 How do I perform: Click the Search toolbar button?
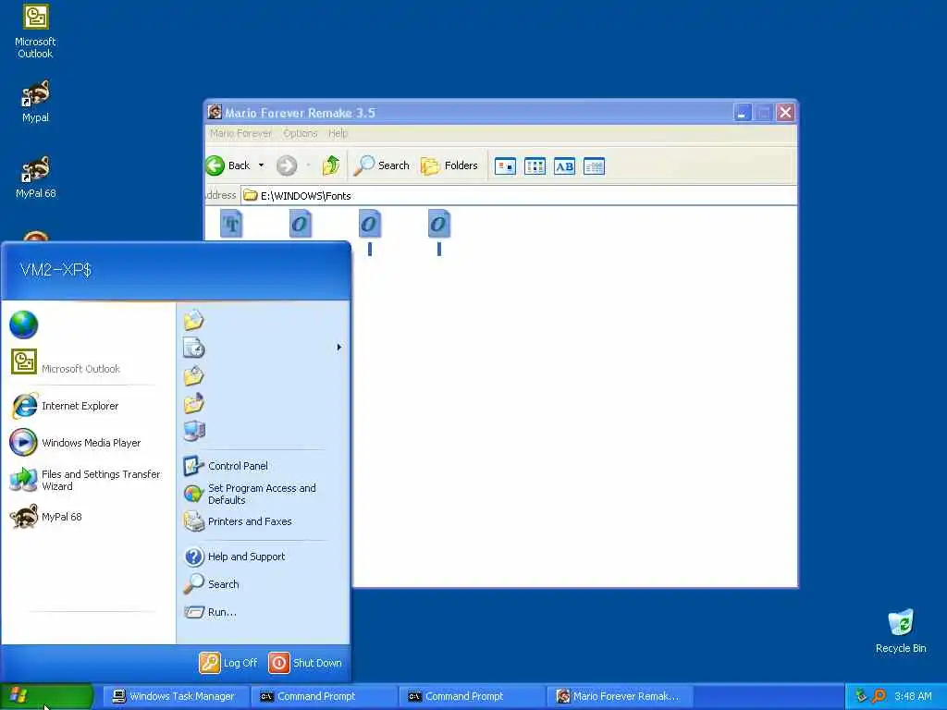[x=382, y=165]
